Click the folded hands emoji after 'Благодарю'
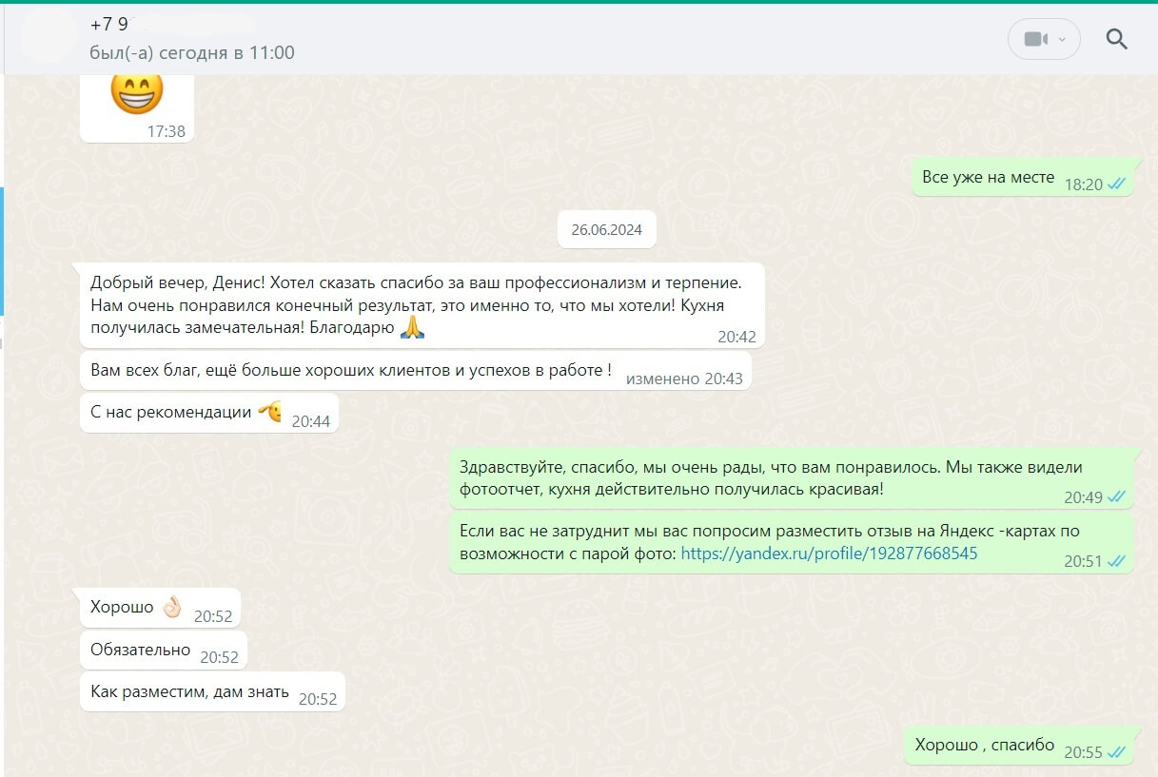This screenshot has width=1158, height=777. [412, 328]
